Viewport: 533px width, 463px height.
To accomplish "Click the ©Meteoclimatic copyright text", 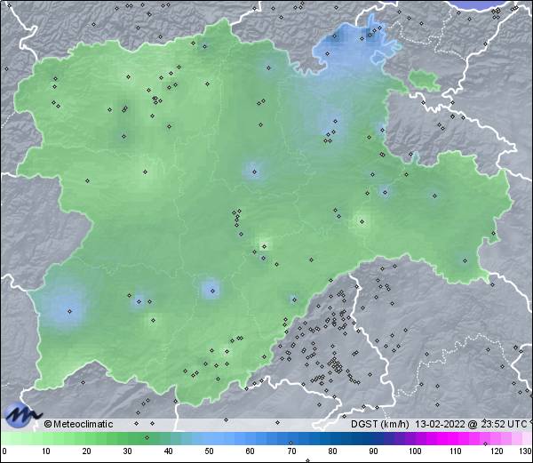I will (x=78, y=424).
